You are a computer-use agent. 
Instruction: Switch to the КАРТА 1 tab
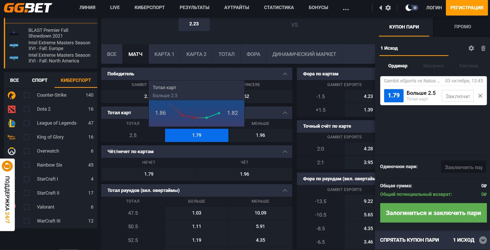pos(164,54)
